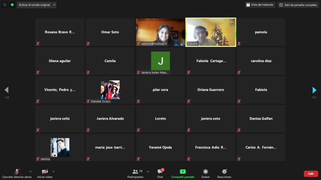Expand arrow next to Participantes

148,172
